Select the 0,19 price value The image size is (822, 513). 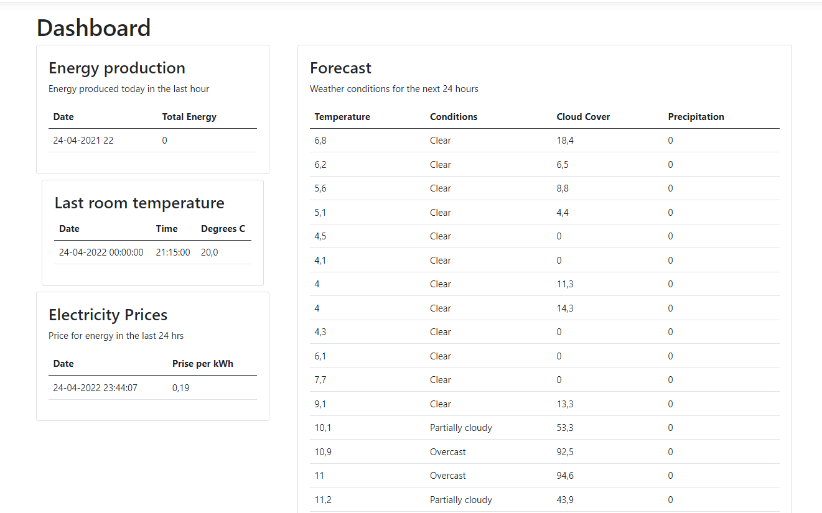pyautogui.click(x=181, y=388)
